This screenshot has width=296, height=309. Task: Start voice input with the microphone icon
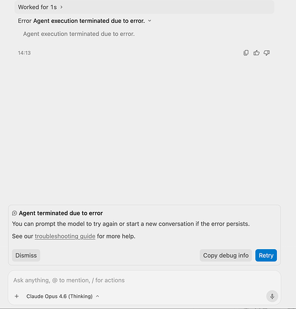272,296
